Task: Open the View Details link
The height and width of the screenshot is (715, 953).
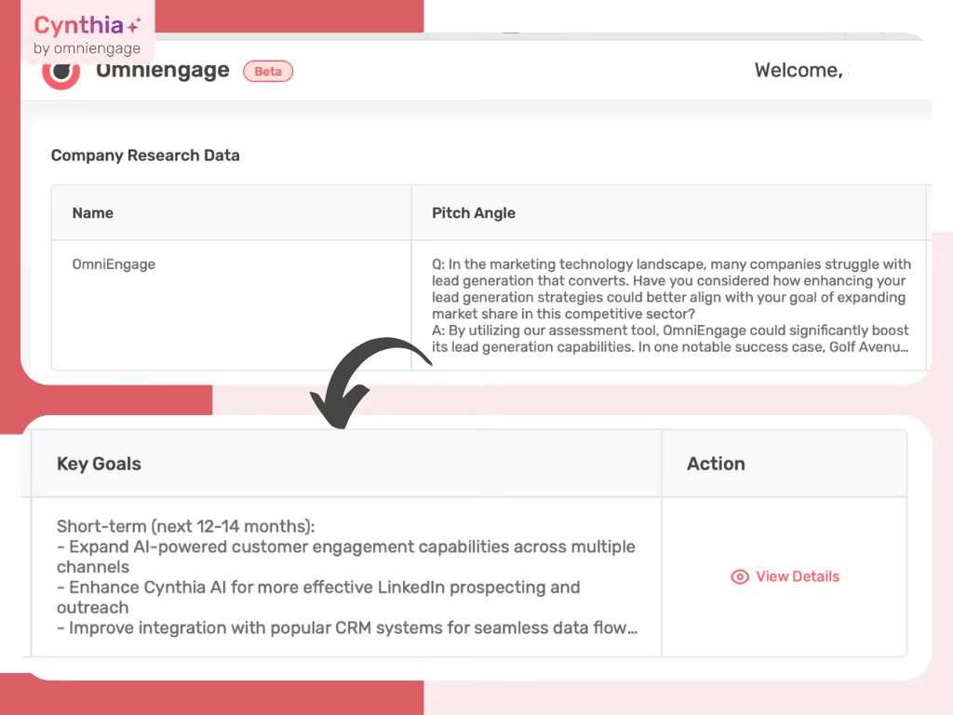Action: pyautogui.click(x=797, y=577)
